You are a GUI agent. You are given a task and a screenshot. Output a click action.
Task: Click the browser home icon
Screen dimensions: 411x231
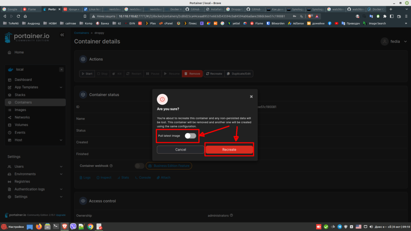(x=25, y=16)
